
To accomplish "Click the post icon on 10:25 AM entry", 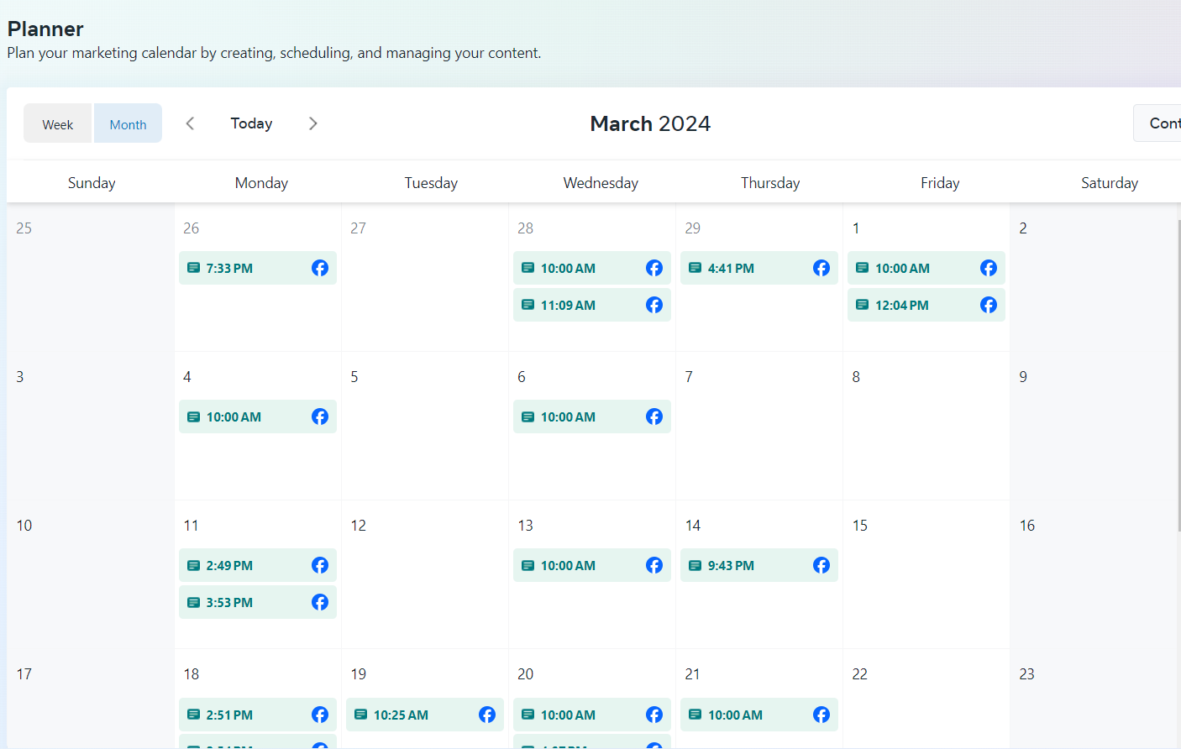I will click(361, 715).
